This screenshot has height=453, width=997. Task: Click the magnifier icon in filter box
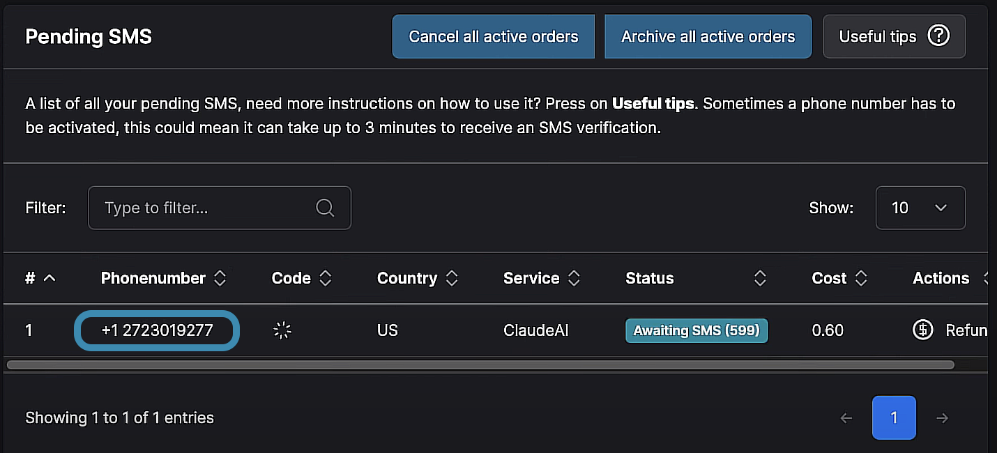pyautogui.click(x=325, y=208)
